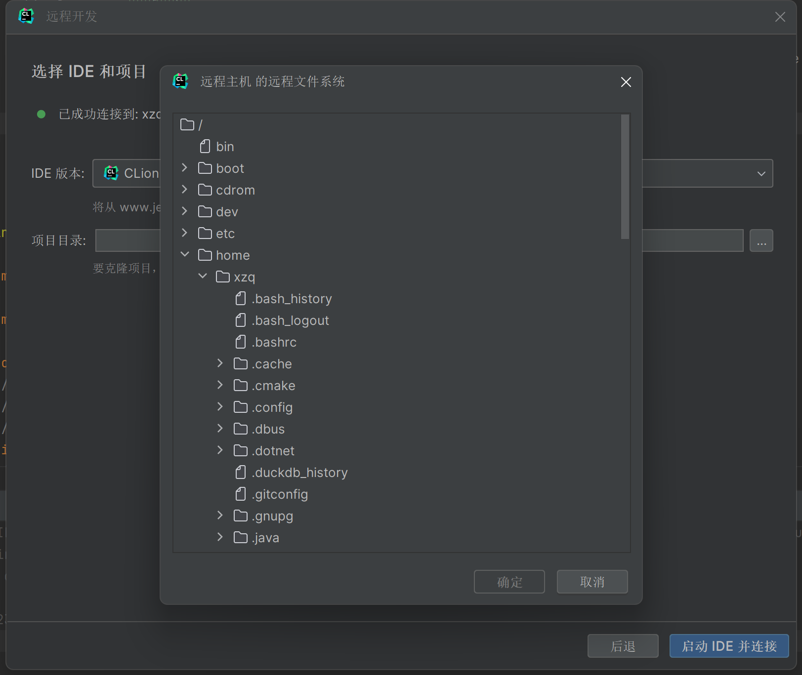Click the file tree vertical scrollbar
Image resolution: width=802 pixels, height=675 pixels.
(625, 177)
